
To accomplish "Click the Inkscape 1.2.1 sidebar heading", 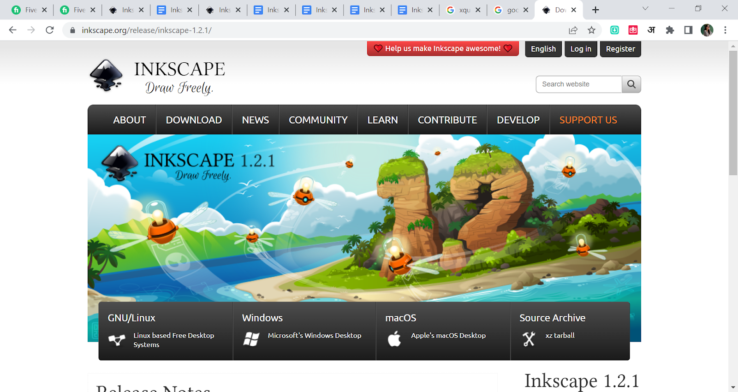I will (x=582, y=381).
